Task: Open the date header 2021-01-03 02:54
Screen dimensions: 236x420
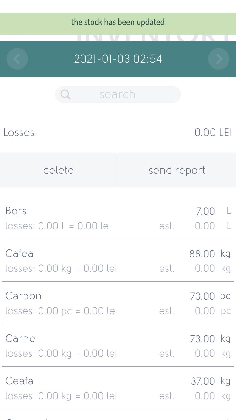Action: point(118,59)
